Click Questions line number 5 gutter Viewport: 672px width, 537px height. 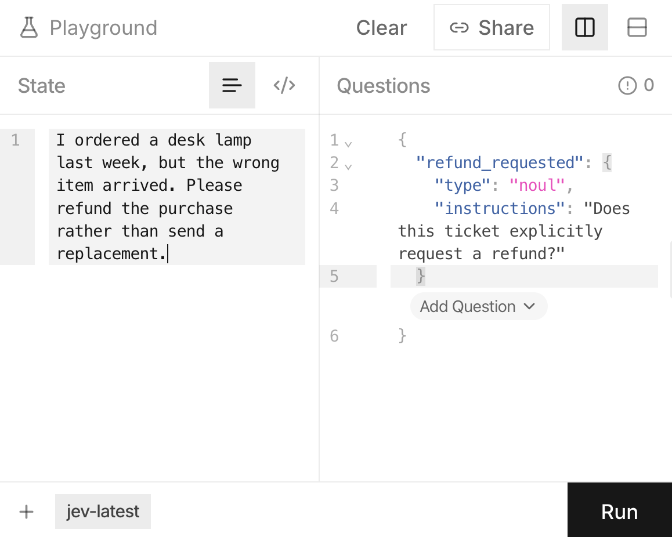click(x=334, y=276)
